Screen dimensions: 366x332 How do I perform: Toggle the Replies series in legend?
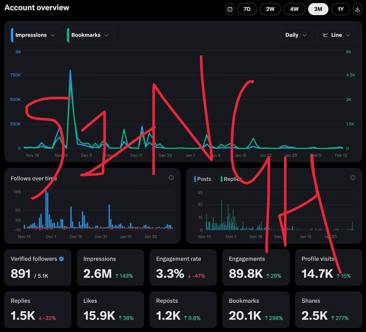231,179
